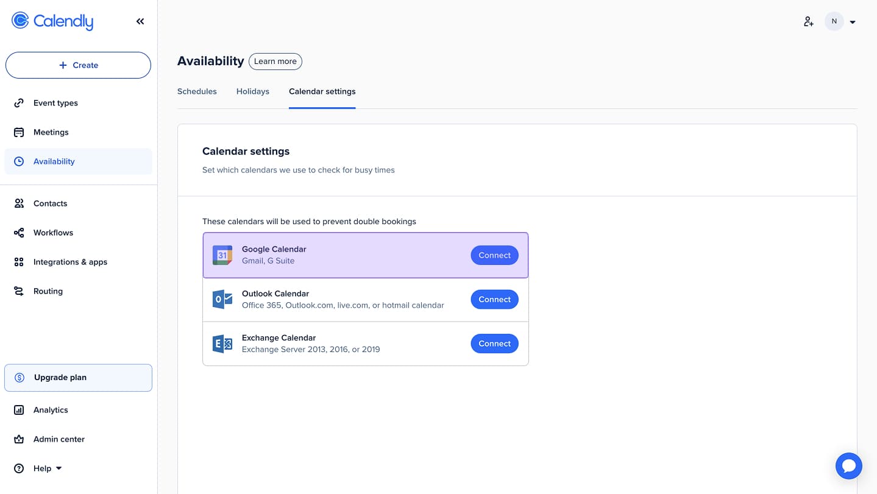Click the Google Calendar title text
877x494 pixels.
[274, 249]
